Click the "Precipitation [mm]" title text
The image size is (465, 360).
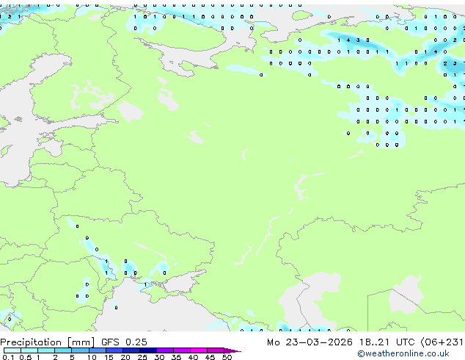coord(48,342)
